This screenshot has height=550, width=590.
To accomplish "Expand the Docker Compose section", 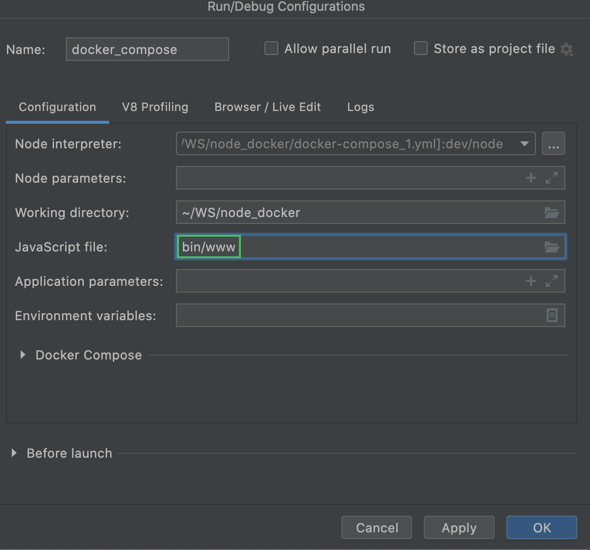I will coord(23,355).
